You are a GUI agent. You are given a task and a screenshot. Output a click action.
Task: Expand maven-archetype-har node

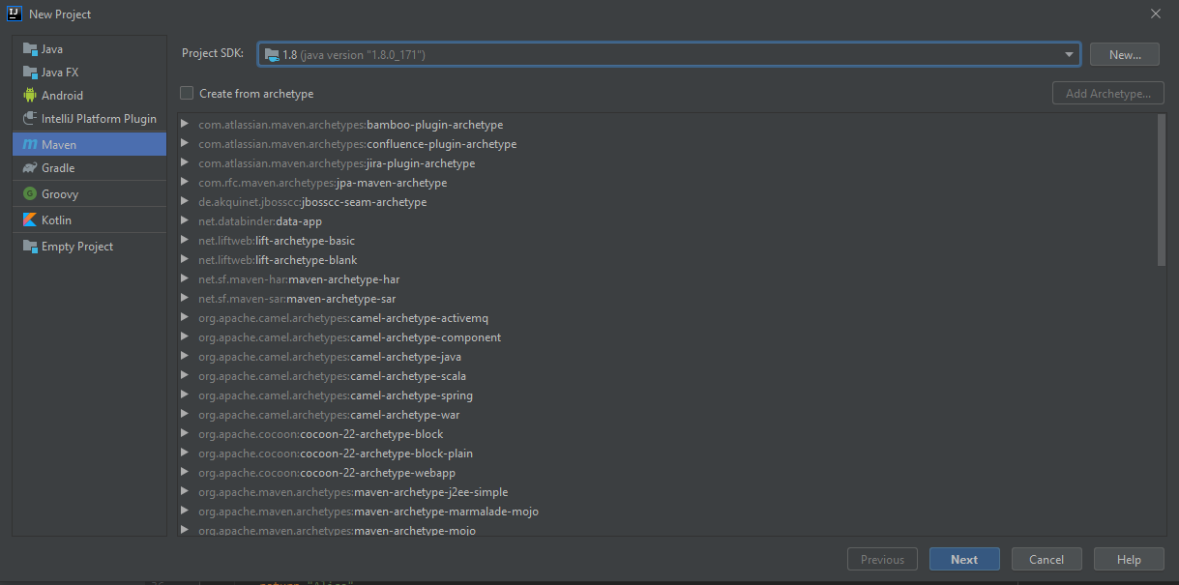(185, 279)
